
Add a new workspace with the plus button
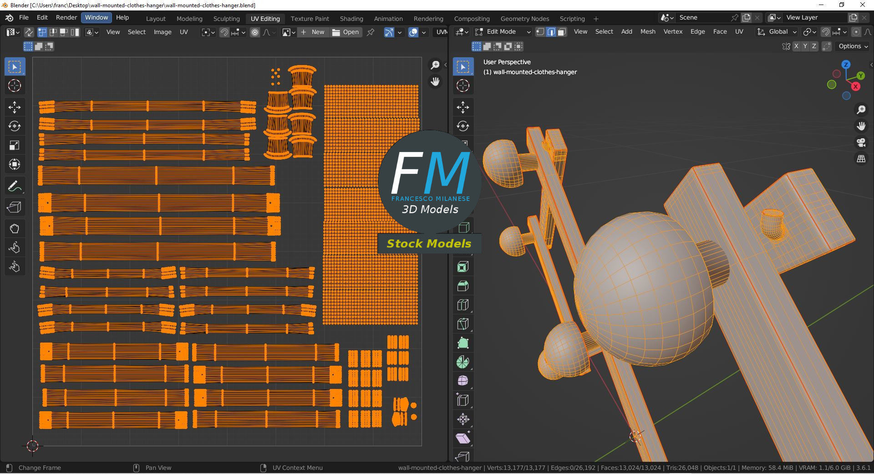point(596,19)
